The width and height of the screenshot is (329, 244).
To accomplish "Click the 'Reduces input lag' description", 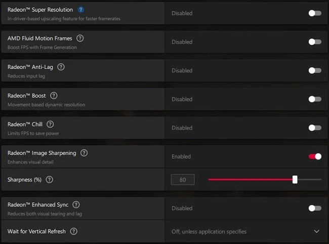I will coord(26,76).
